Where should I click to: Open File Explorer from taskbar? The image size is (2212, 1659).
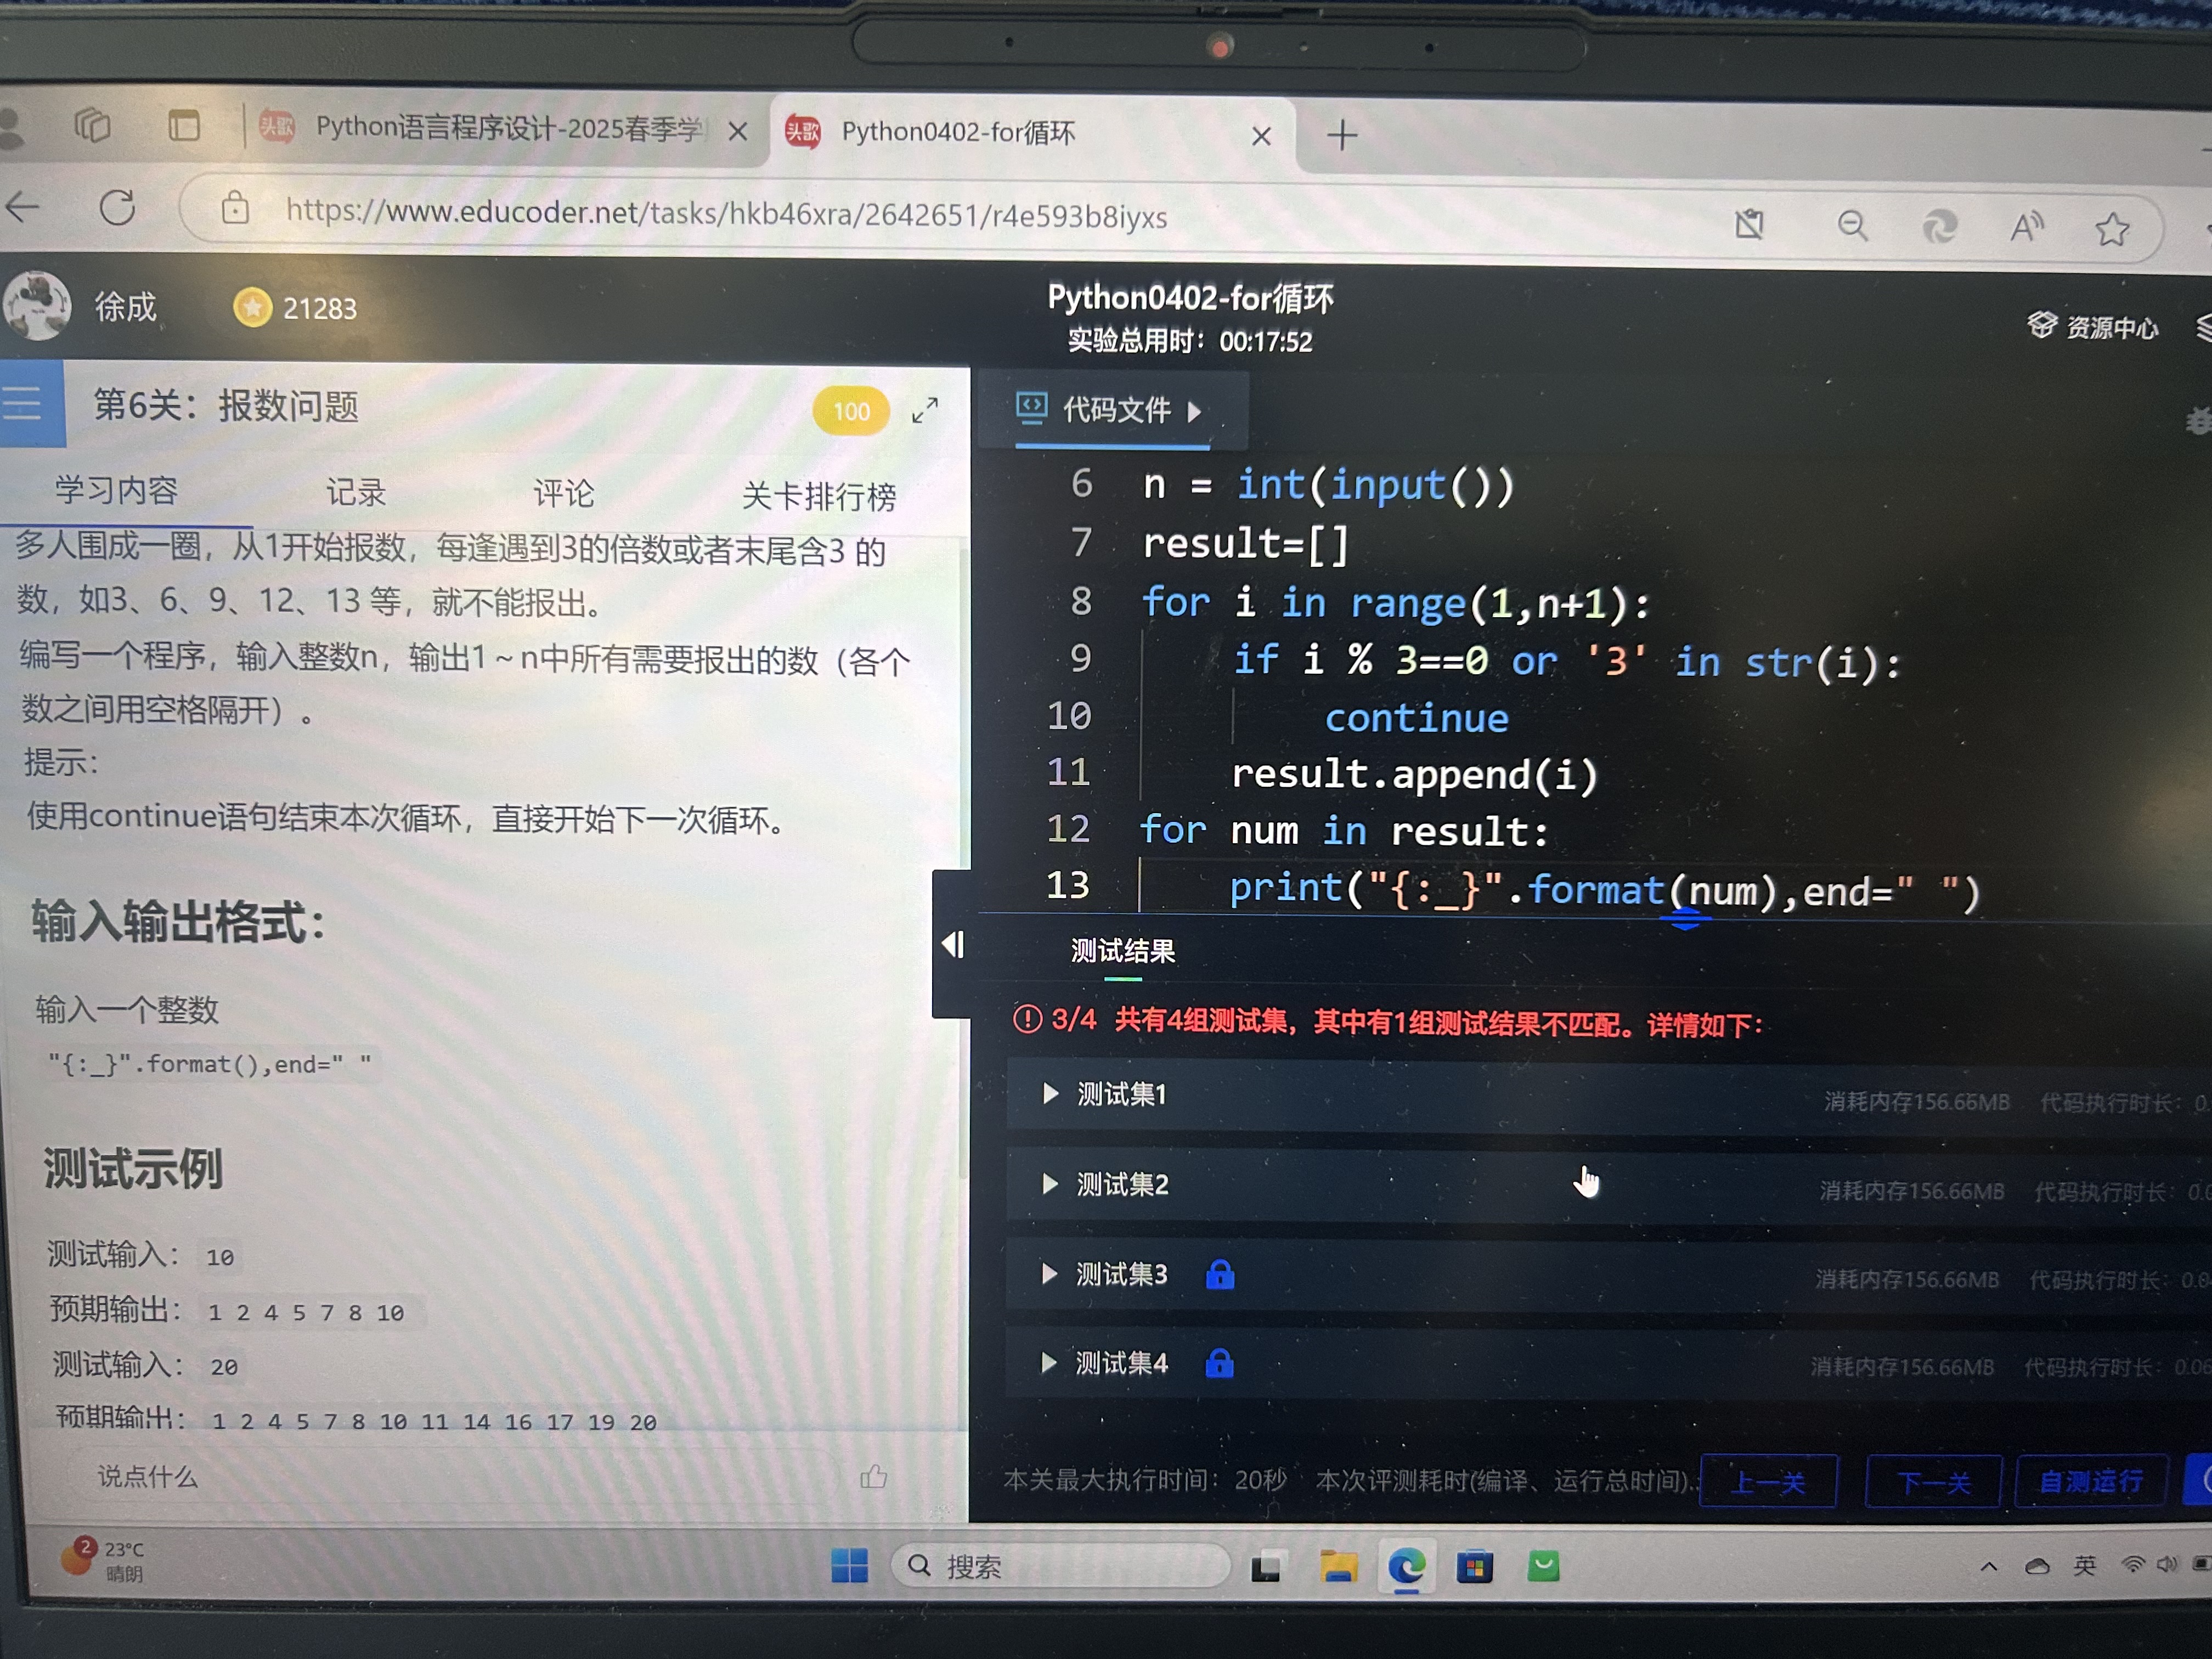[x=1338, y=1566]
